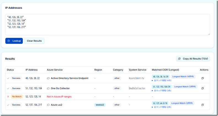Click the Longest Match (3件中) badge
This screenshot has height=116, width=218.
[x=185, y=87]
